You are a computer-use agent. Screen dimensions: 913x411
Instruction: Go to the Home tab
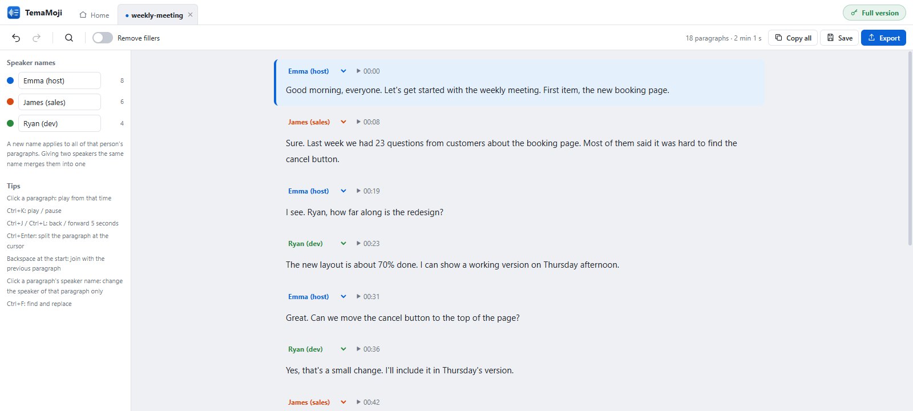(94, 15)
